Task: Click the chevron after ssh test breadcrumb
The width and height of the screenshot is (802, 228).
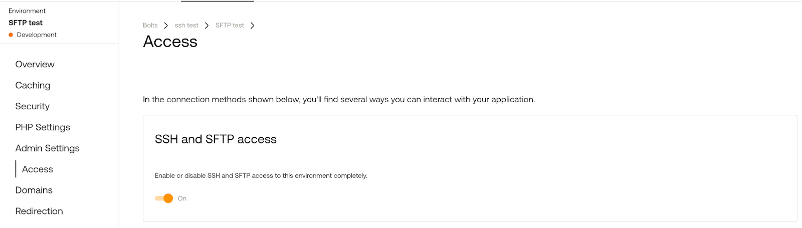Action: point(207,26)
